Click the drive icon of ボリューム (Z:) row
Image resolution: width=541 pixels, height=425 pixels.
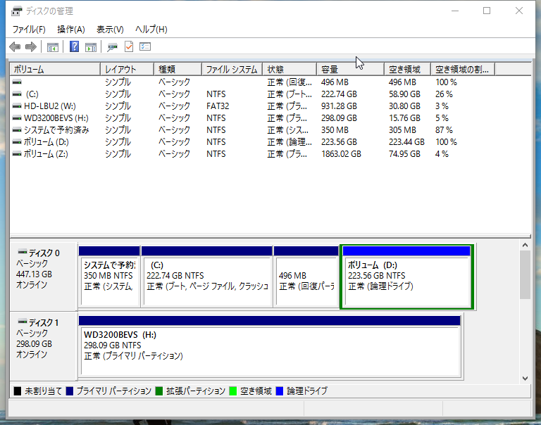17,153
